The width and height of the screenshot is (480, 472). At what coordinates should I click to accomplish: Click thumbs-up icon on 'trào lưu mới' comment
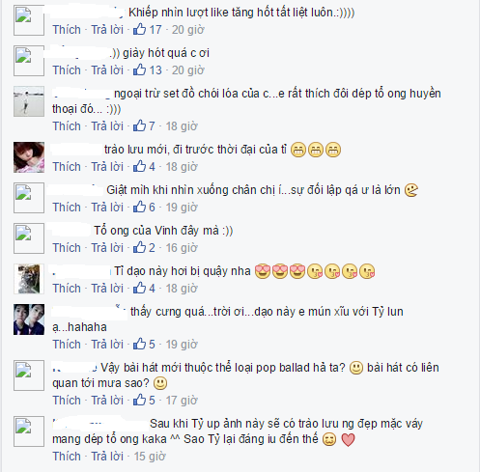point(139,166)
